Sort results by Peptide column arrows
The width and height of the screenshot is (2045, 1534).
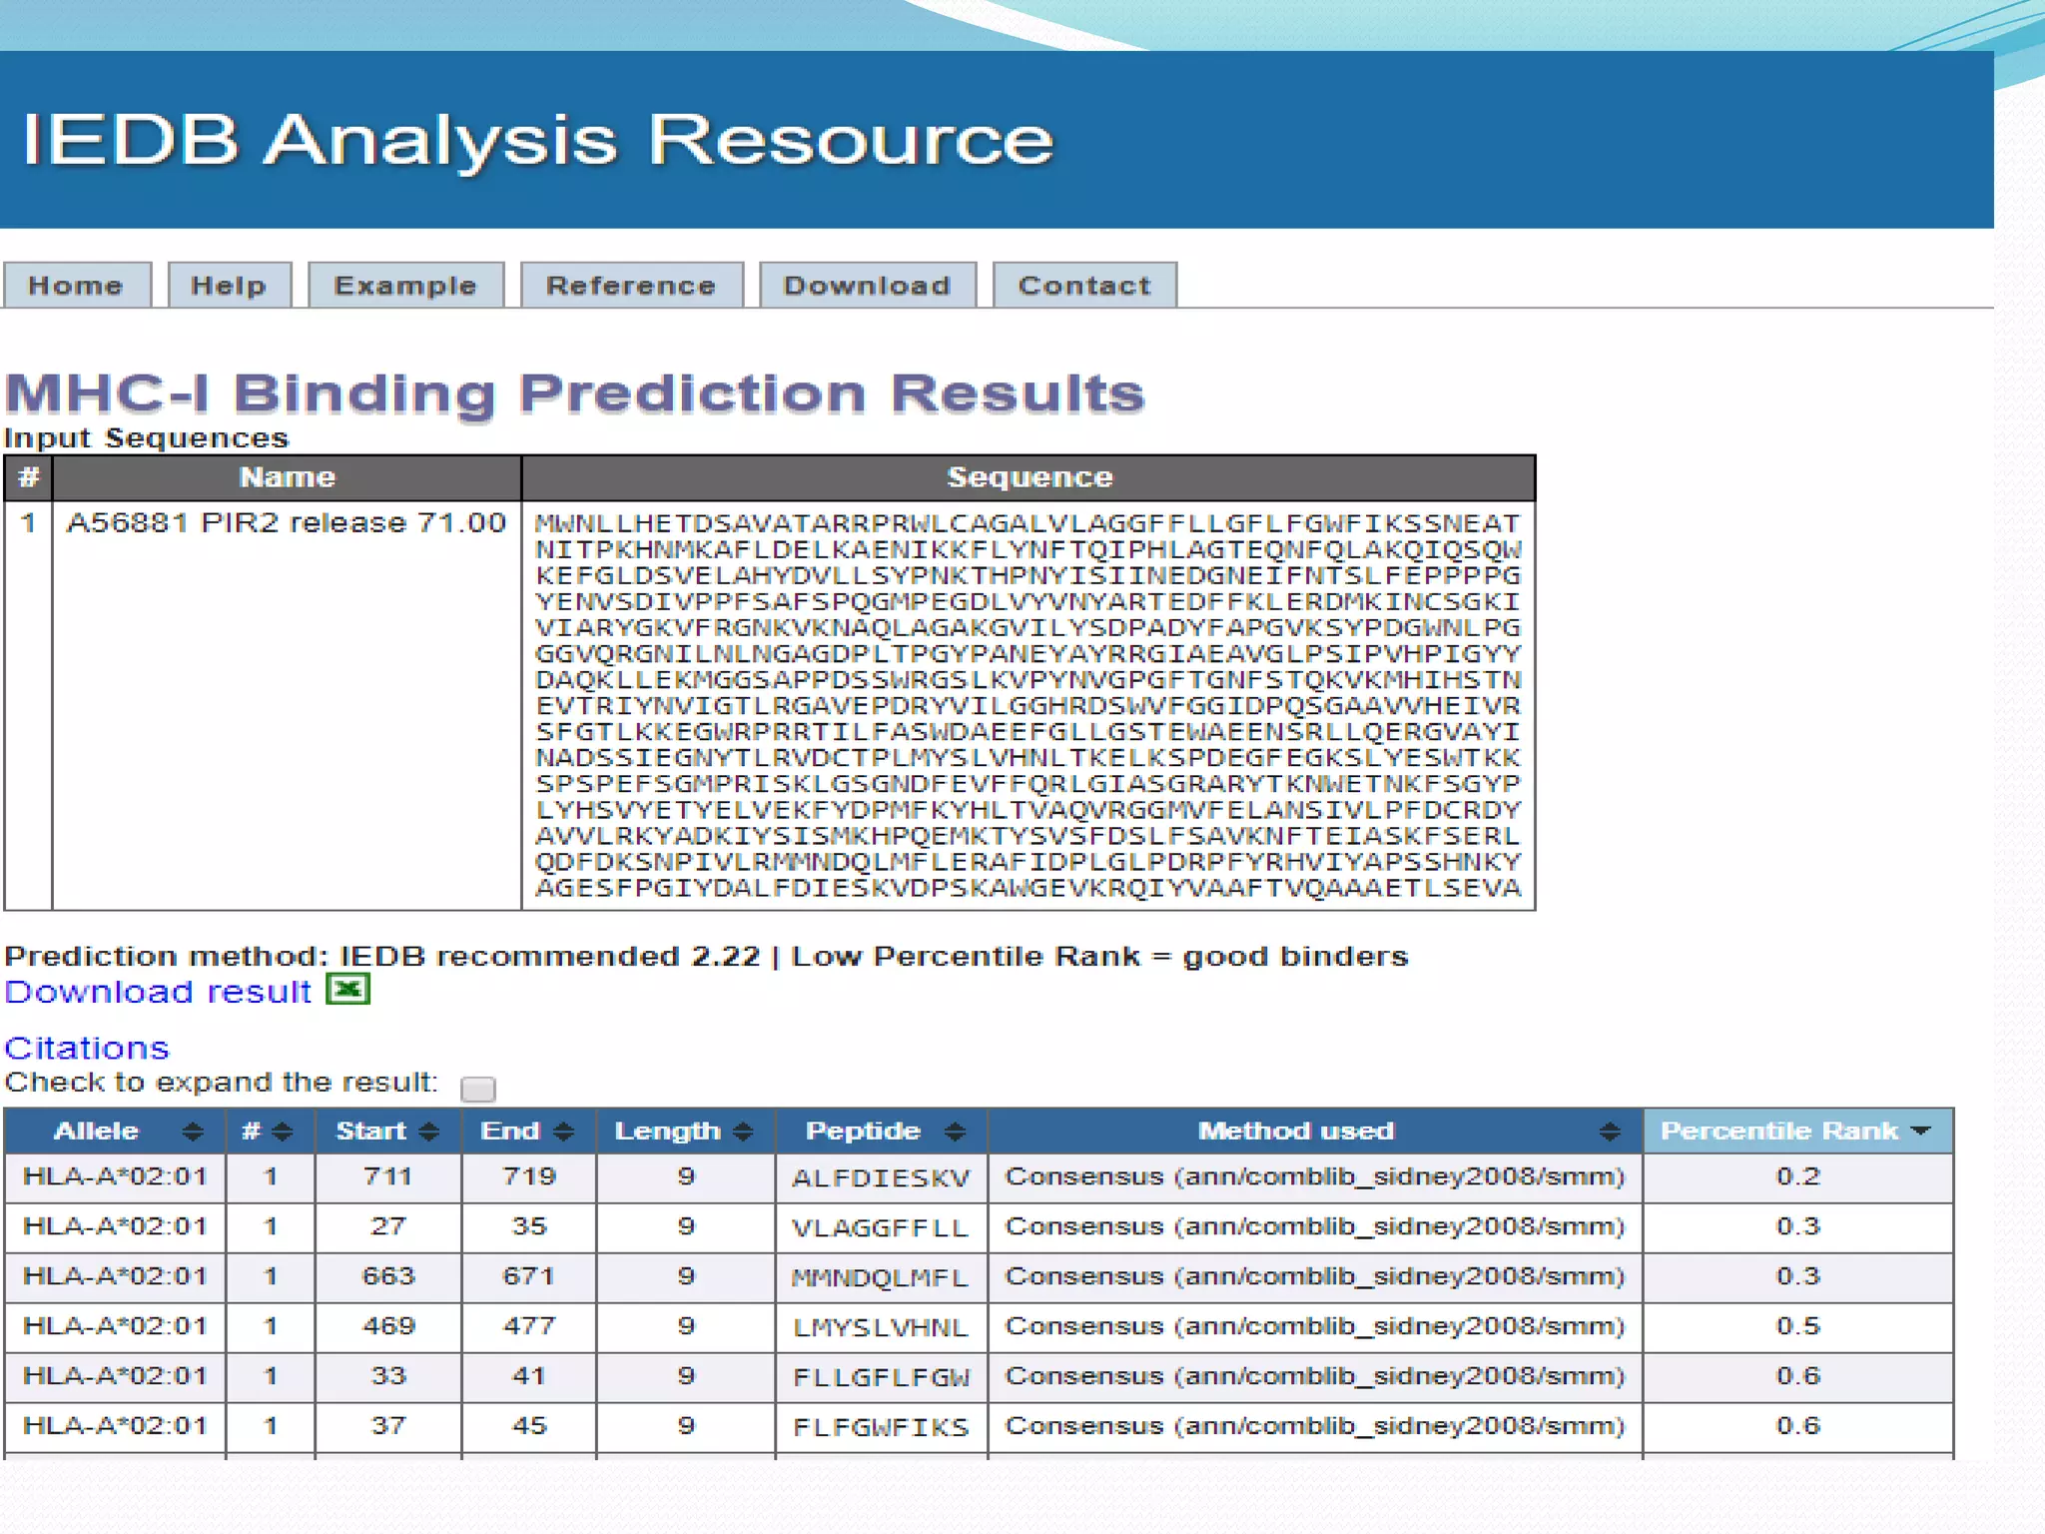click(955, 1132)
